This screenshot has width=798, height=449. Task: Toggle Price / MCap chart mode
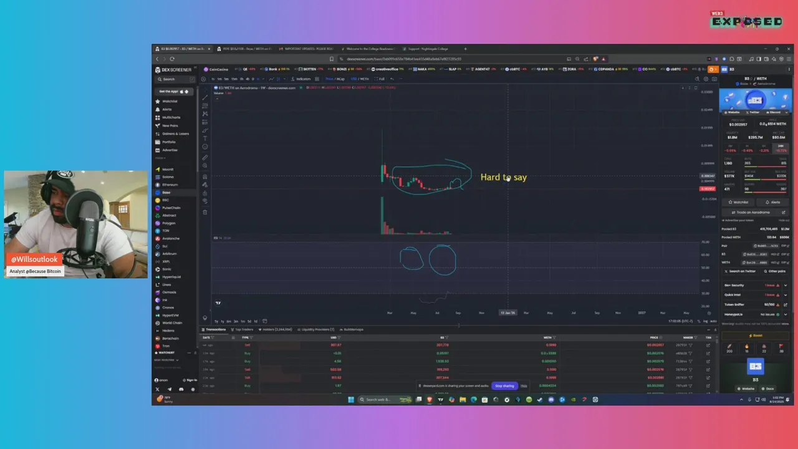pyautogui.click(x=337, y=79)
